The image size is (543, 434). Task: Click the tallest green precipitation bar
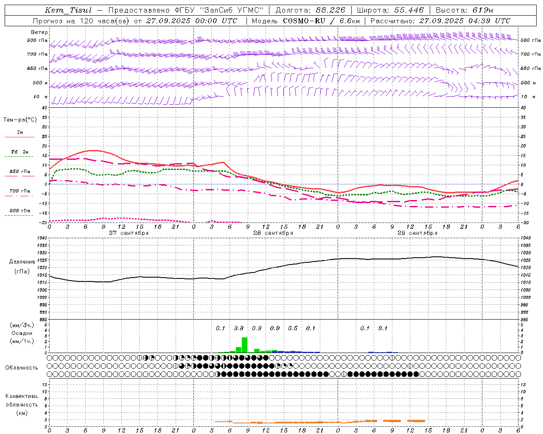(x=244, y=345)
